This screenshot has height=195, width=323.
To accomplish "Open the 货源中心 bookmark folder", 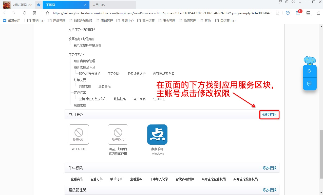I will (125, 21).
